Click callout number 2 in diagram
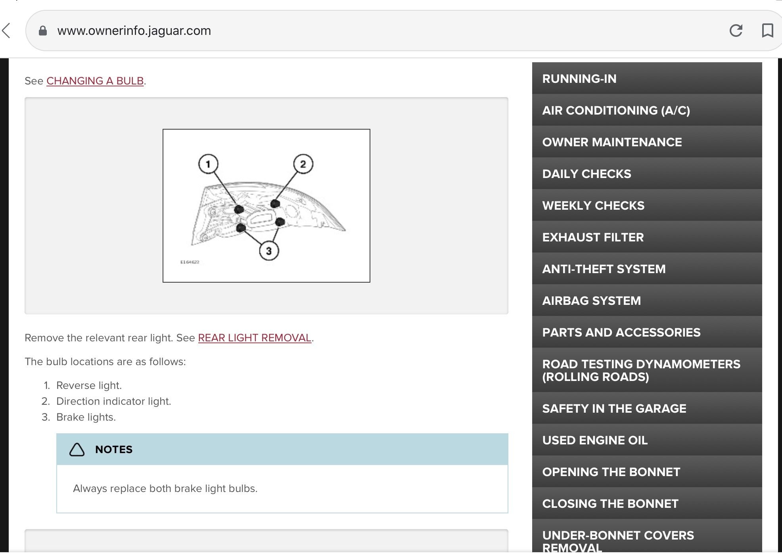Image resolution: width=782 pixels, height=553 pixels. pyautogui.click(x=303, y=164)
